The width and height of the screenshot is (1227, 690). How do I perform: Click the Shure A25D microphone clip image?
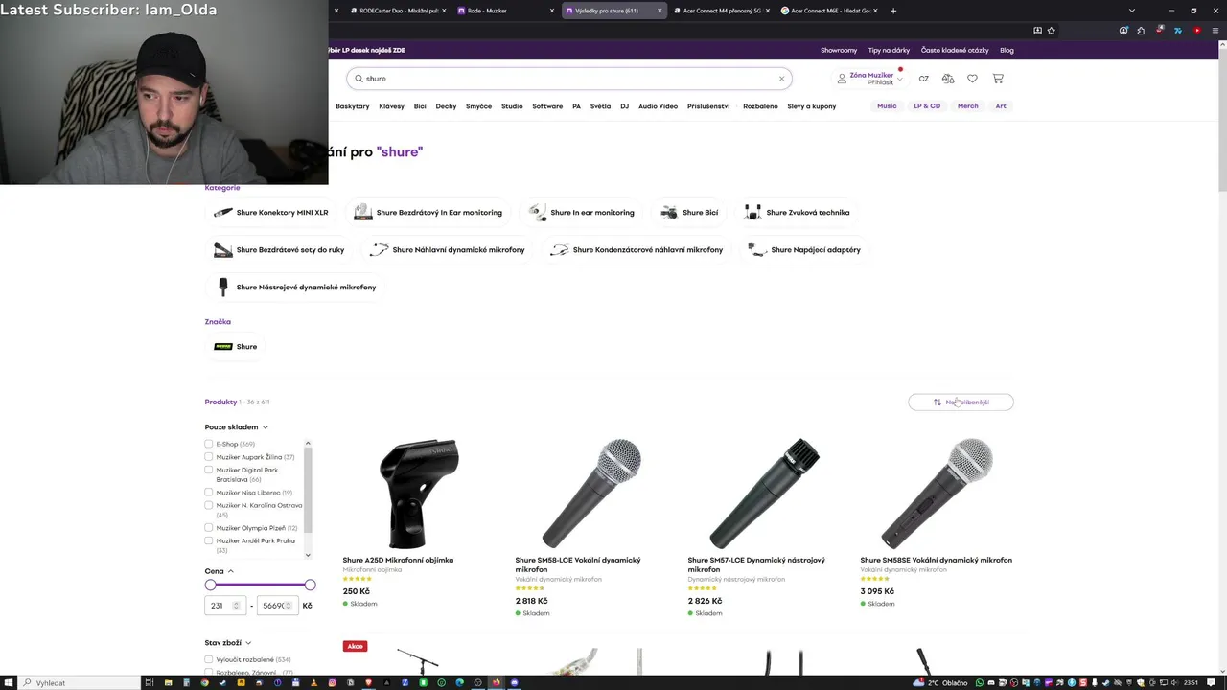pos(419,494)
